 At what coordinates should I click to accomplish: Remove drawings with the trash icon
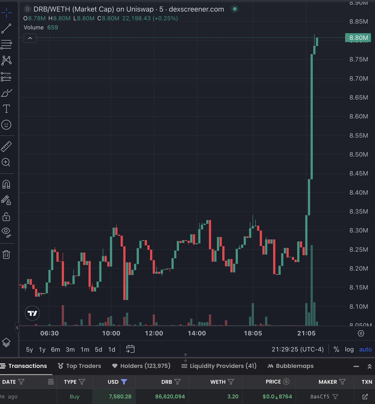tap(6, 254)
